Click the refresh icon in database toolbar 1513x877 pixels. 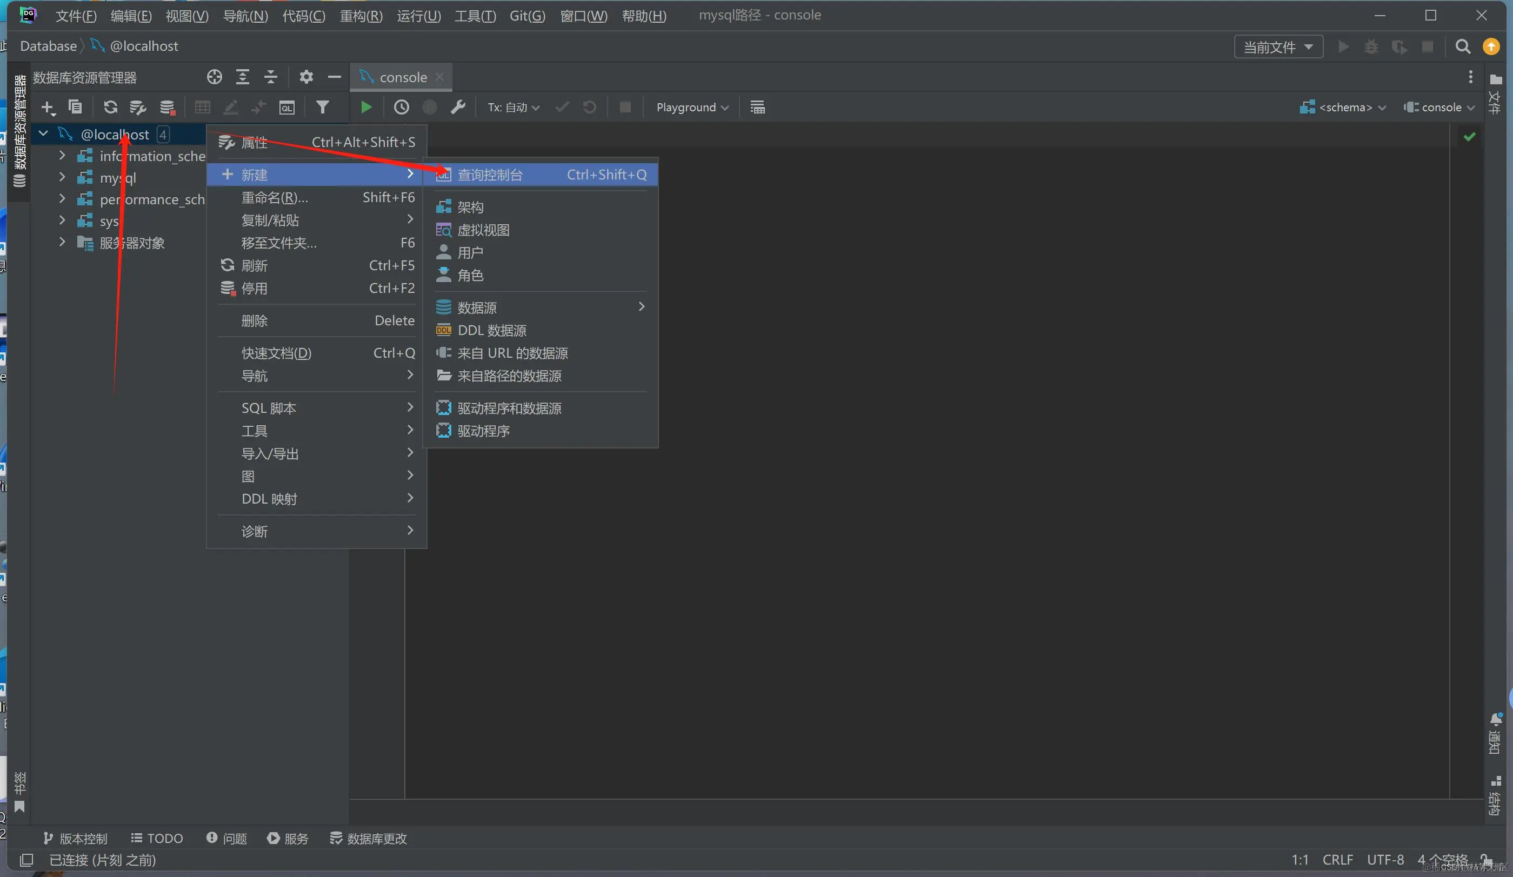(x=110, y=108)
